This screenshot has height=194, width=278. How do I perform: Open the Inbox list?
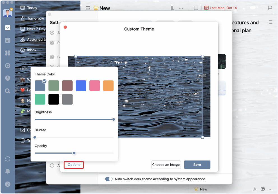pyautogui.click(x=31, y=50)
